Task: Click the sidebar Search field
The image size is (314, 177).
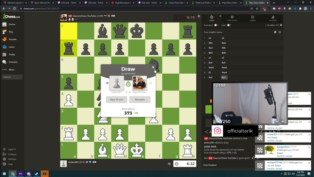Action: (x=12, y=77)
